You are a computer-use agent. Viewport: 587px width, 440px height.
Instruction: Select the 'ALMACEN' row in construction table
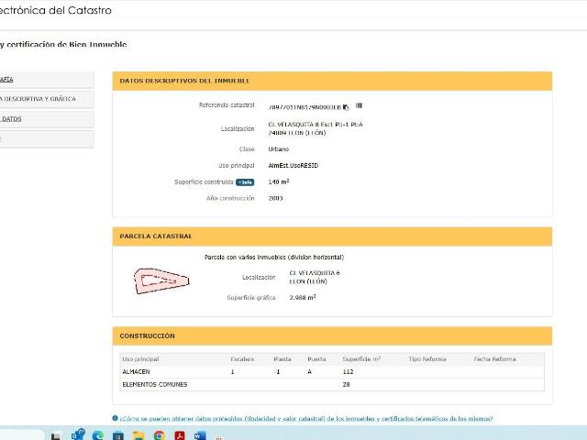pos(332,372)
